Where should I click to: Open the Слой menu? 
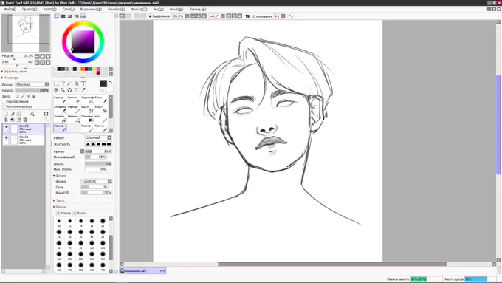click(68, 10)
